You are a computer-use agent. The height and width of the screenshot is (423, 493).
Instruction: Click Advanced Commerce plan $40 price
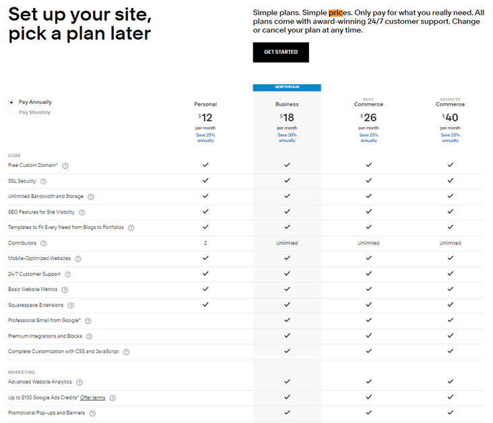pyautogui.click(x=450, y=117)
